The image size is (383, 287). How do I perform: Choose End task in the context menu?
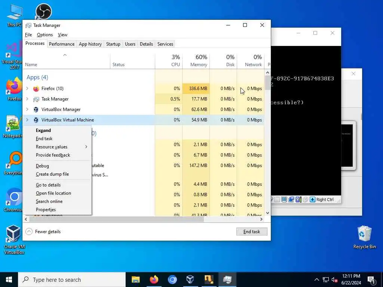coord(57,139)
